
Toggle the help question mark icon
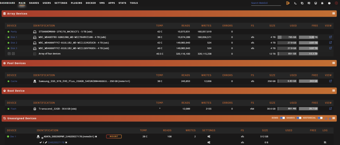pyautogui.click(x=329, y=3)
